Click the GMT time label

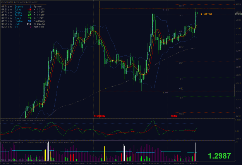(x=17, y=24)
